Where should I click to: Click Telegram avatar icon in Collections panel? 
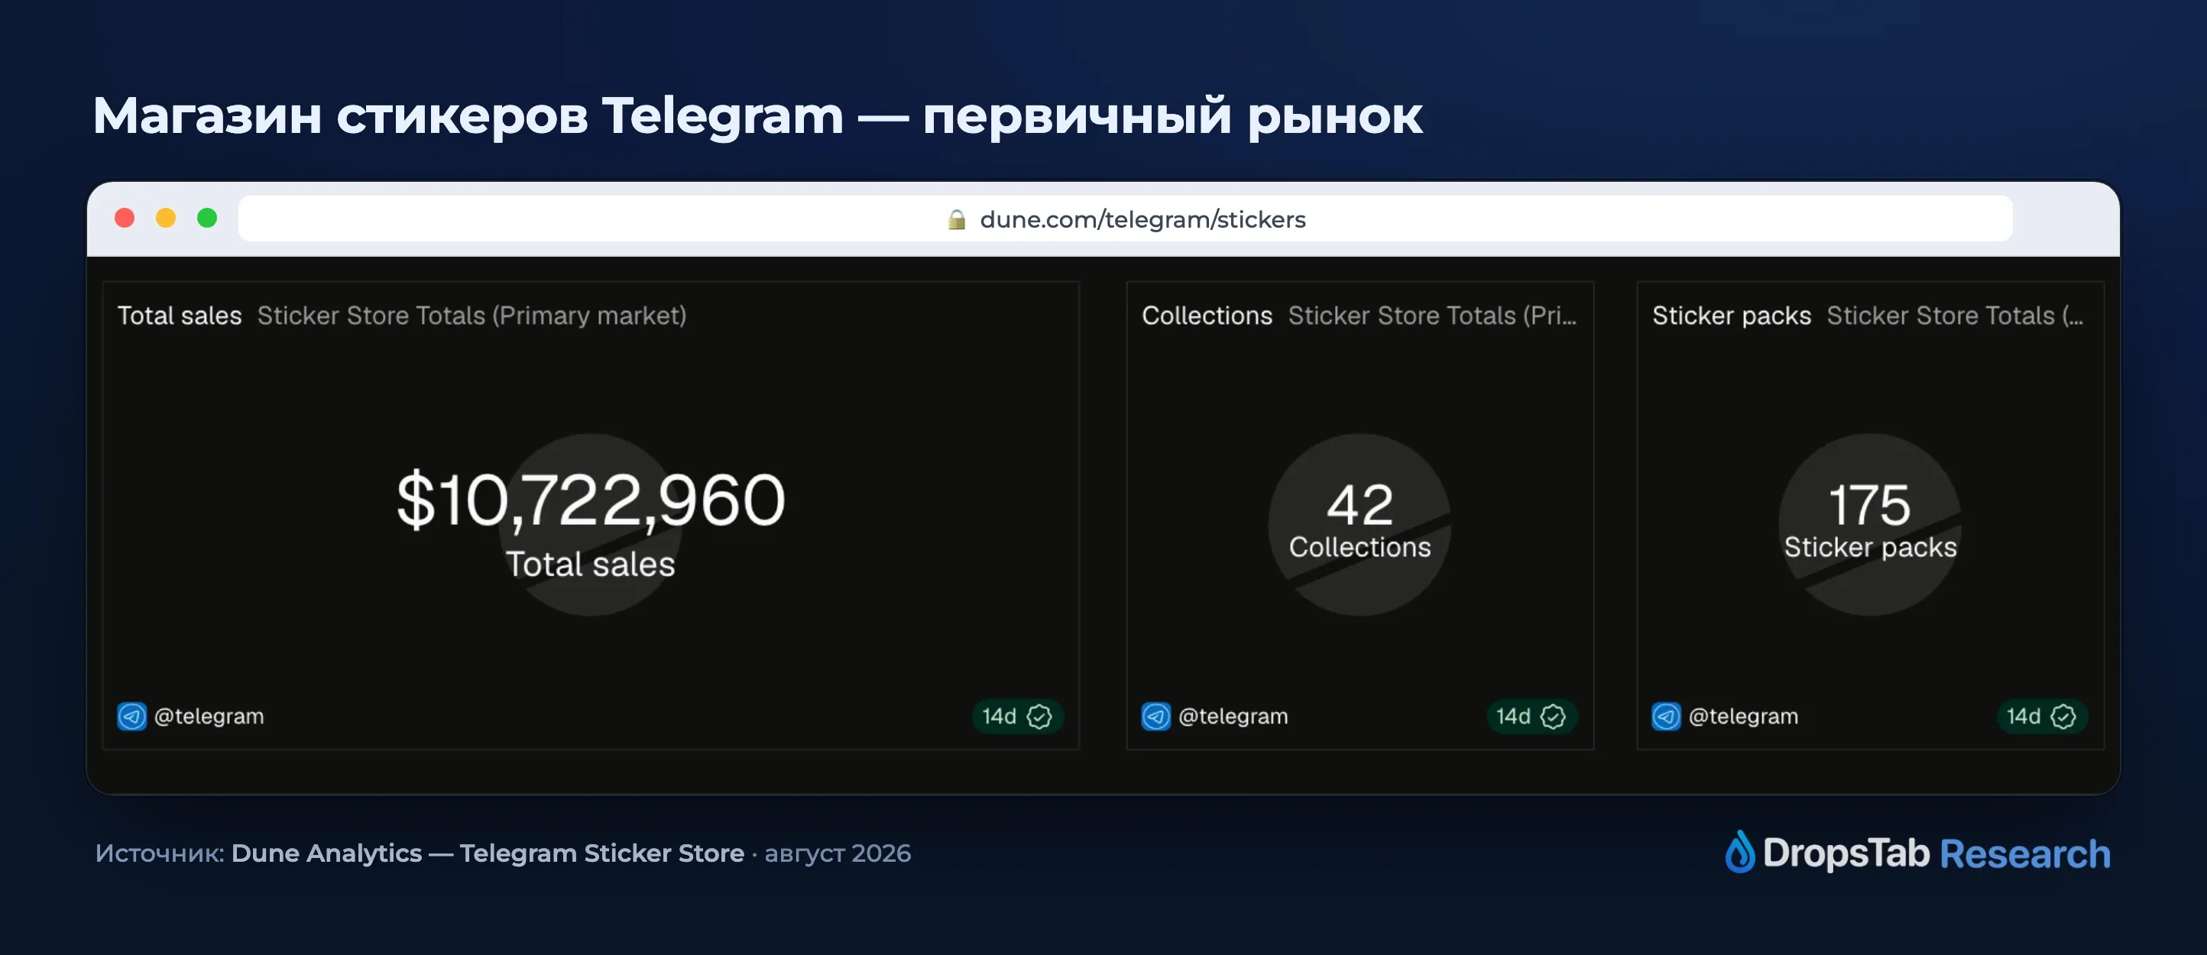coord(1155,716)
